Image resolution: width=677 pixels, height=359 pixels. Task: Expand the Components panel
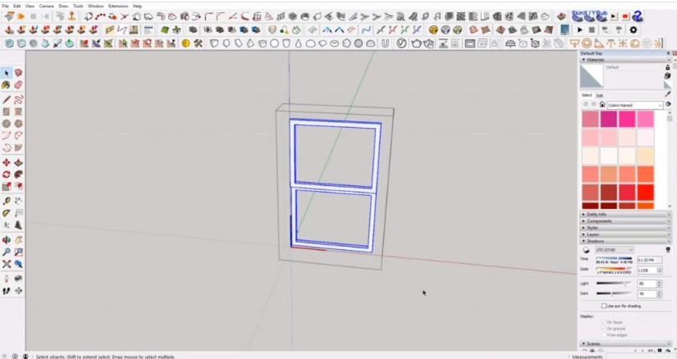click(624, 221)
